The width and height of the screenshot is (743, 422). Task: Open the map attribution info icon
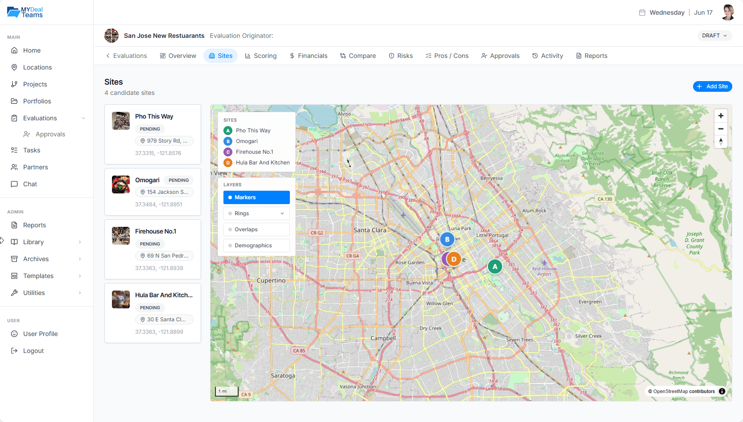click(722, 391)
